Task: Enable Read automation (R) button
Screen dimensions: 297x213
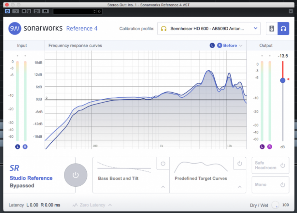Action: 24,11
